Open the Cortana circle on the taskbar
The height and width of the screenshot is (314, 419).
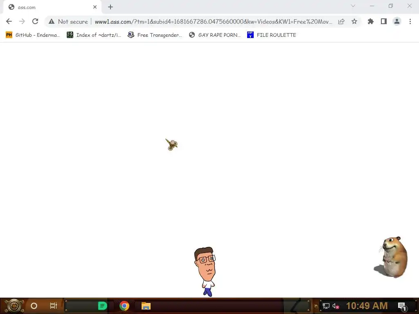click(x=34, y=306)
